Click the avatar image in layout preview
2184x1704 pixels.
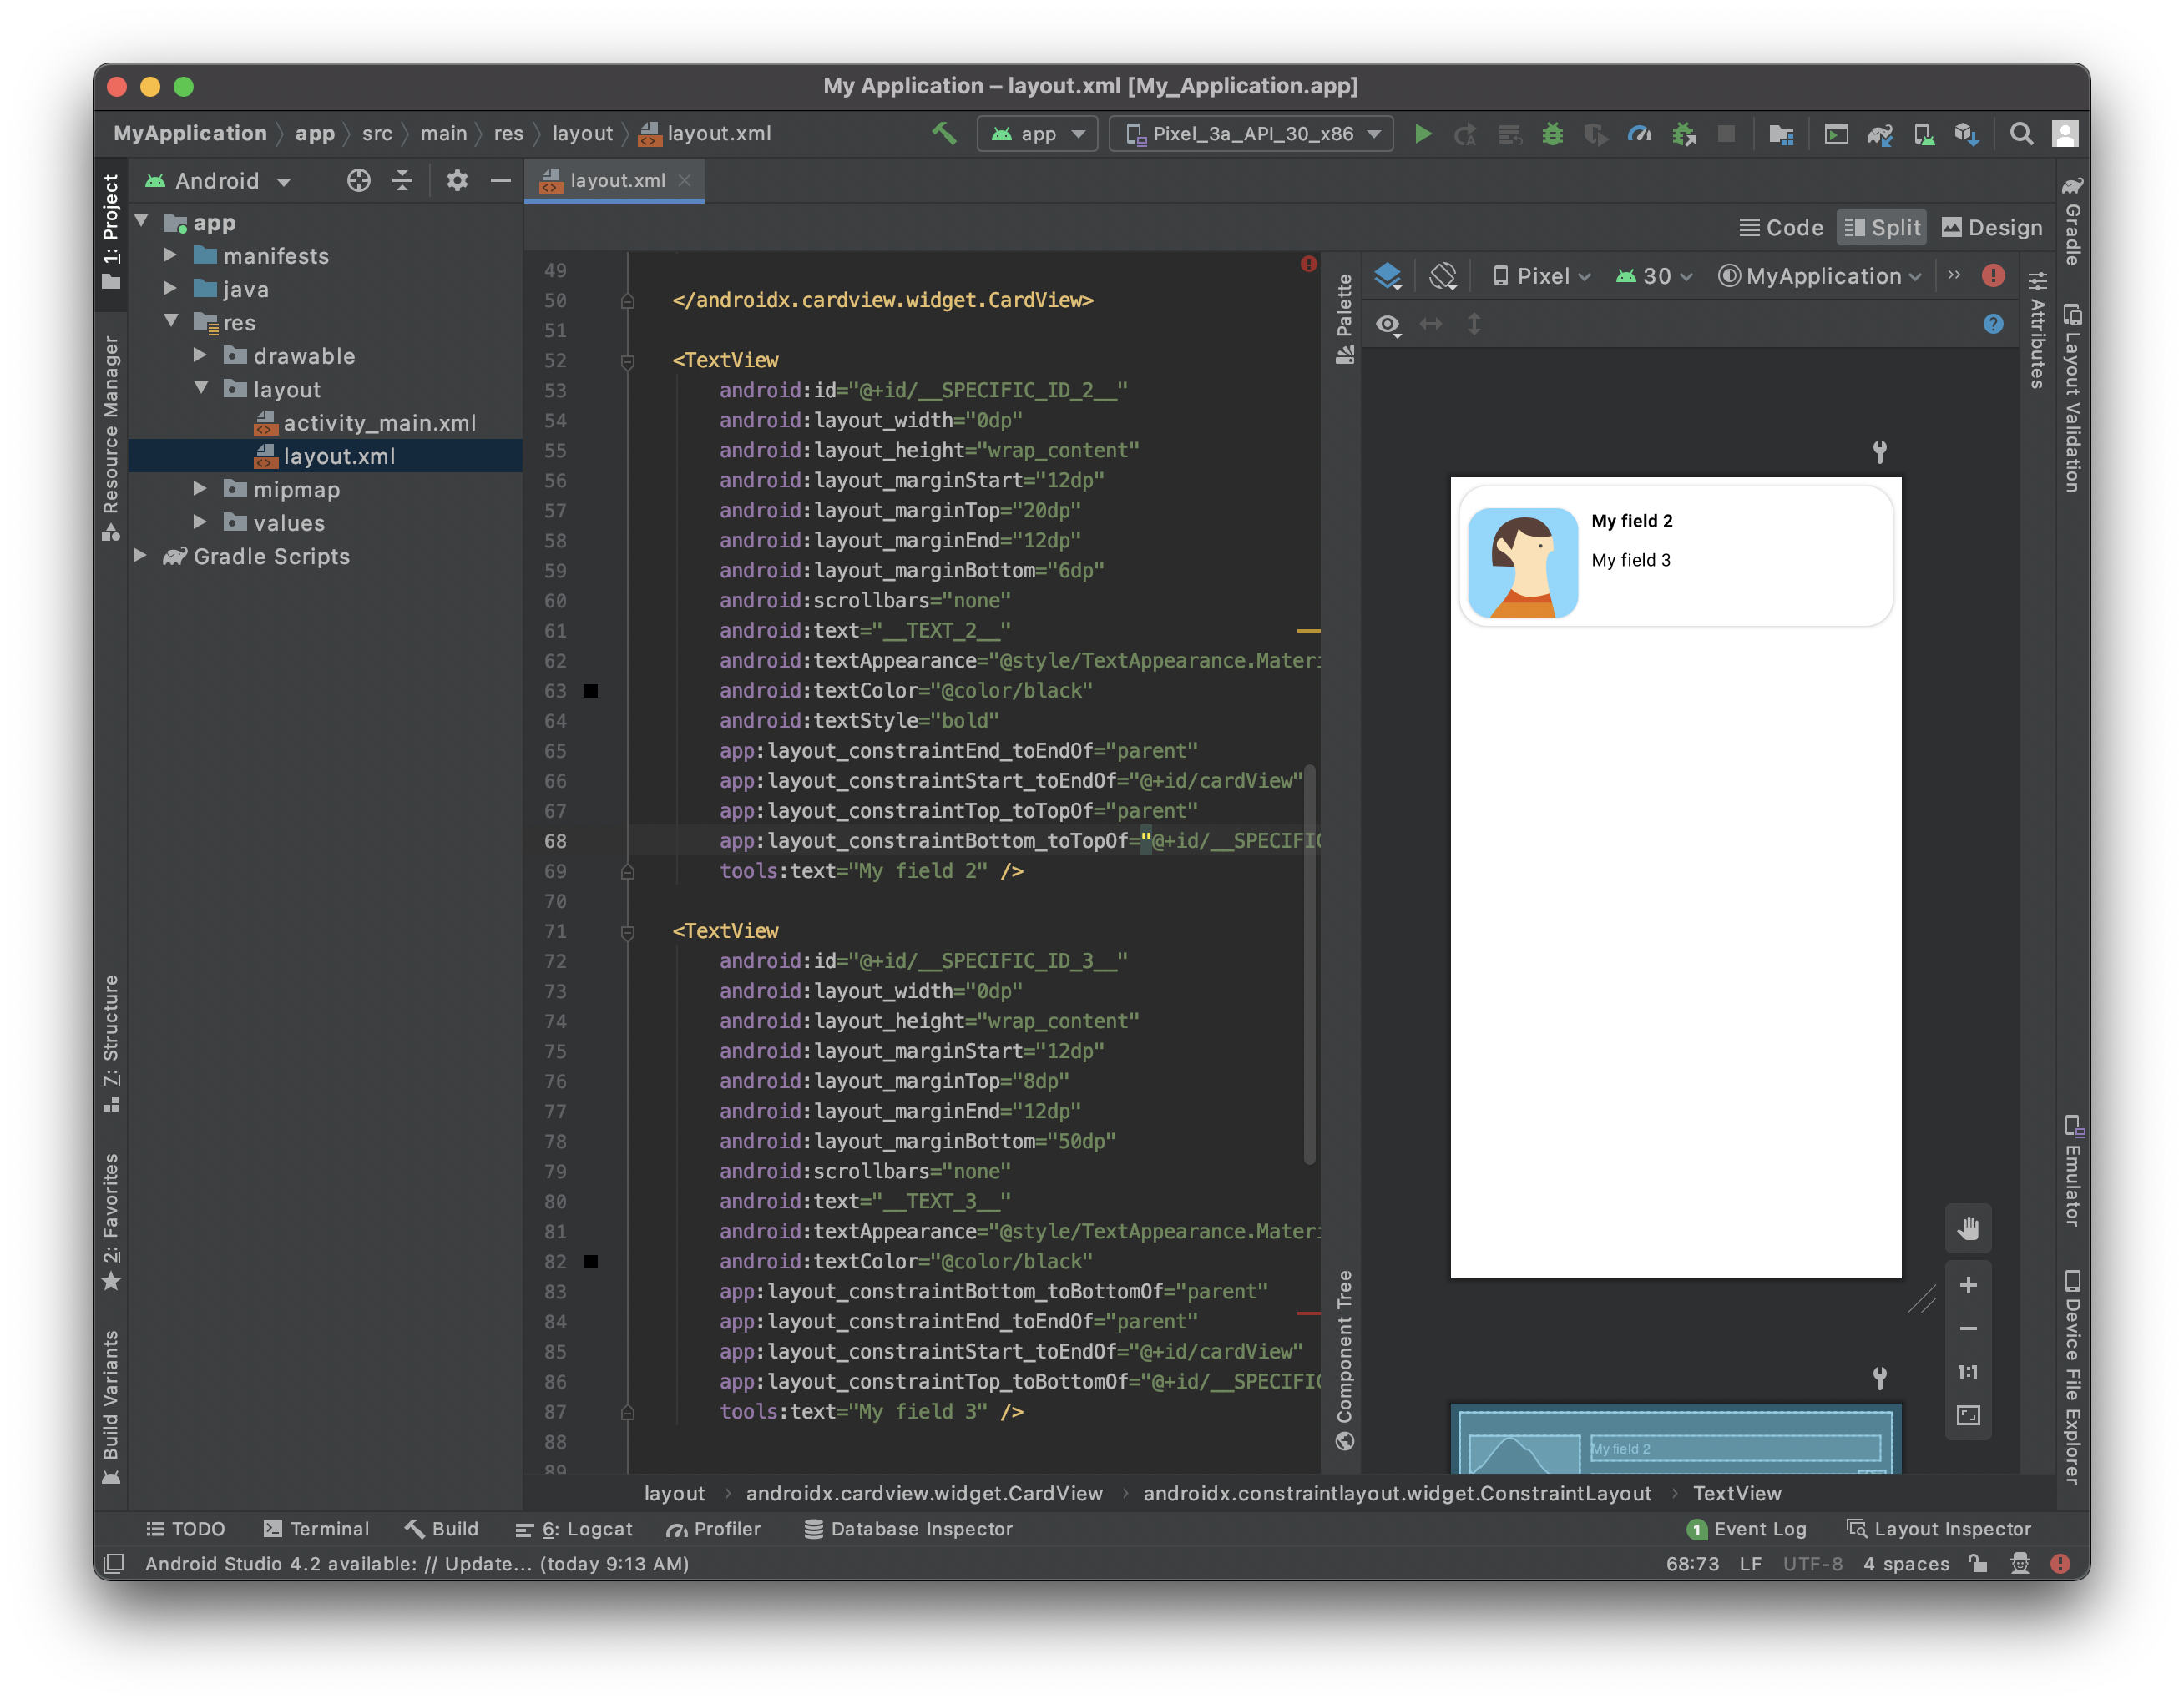coord(1523,562)
